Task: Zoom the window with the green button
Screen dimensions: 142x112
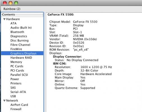Action: point(16,3)
